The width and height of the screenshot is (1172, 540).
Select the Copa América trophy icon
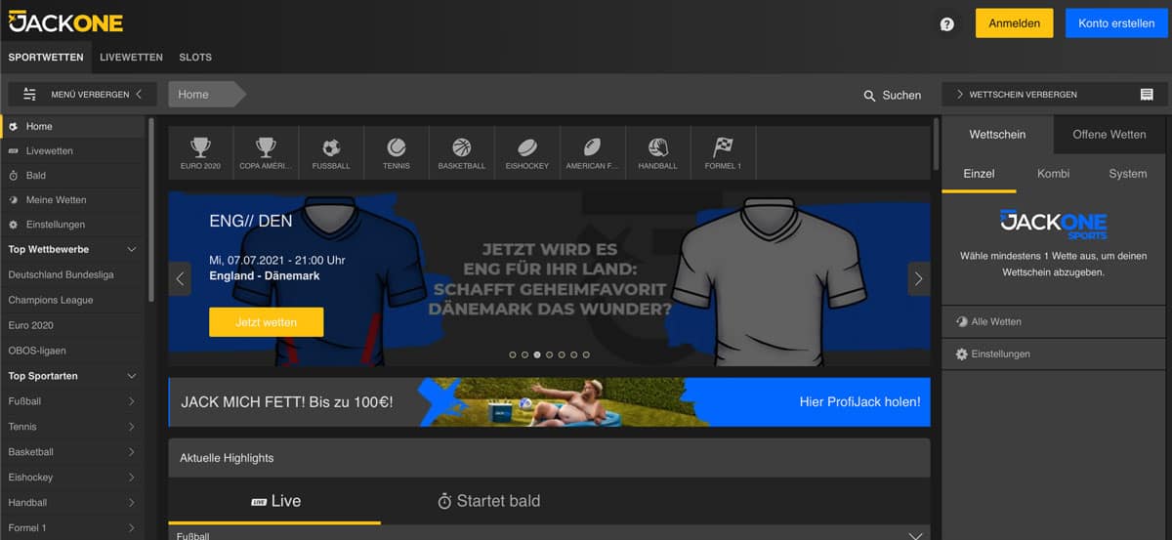[x=266, y=147]
